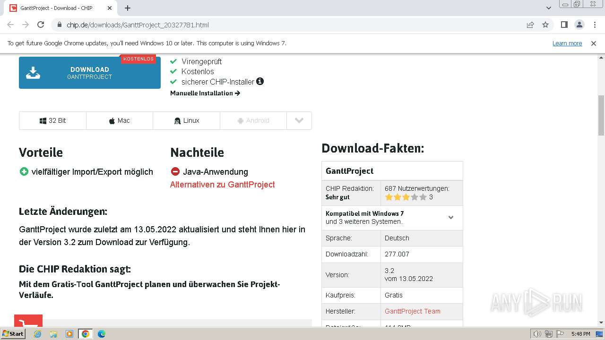This screenshot has width=605, height=340.
Task: Click the Version 3.2 vom 13.05.2022 cell
Action: [x=422, y=275]
